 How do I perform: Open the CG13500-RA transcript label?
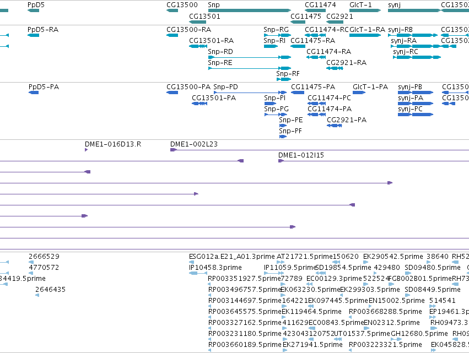pyautogui.click(x=188, y=30)
